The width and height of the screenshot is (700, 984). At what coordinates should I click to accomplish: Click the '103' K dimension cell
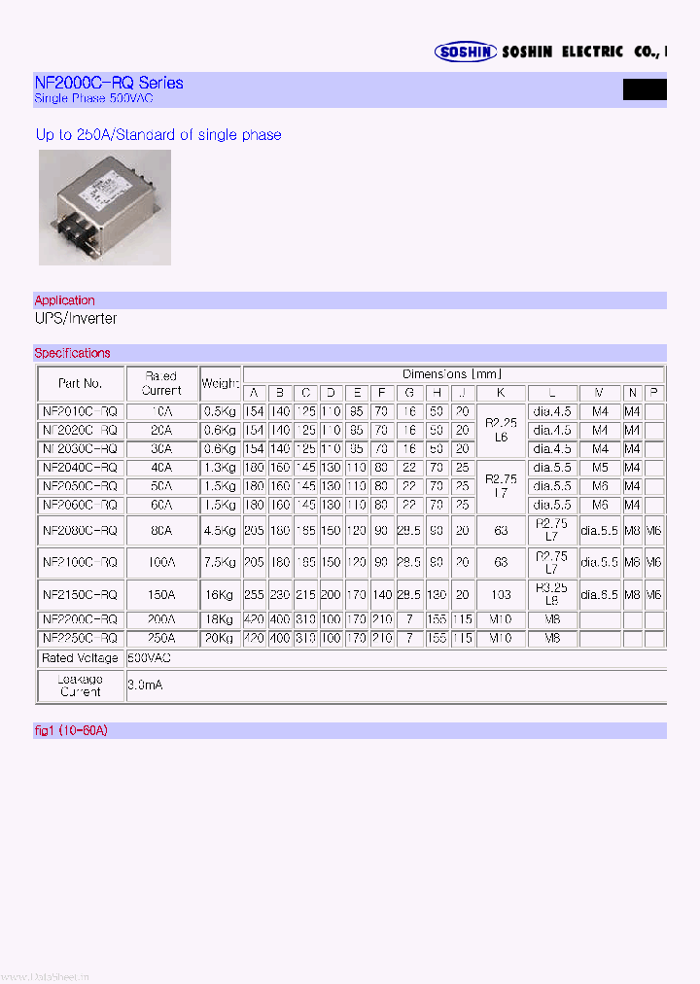click(501, 594)
